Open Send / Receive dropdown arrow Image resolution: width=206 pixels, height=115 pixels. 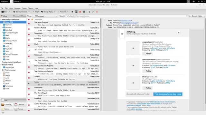[x=29, y=12]
